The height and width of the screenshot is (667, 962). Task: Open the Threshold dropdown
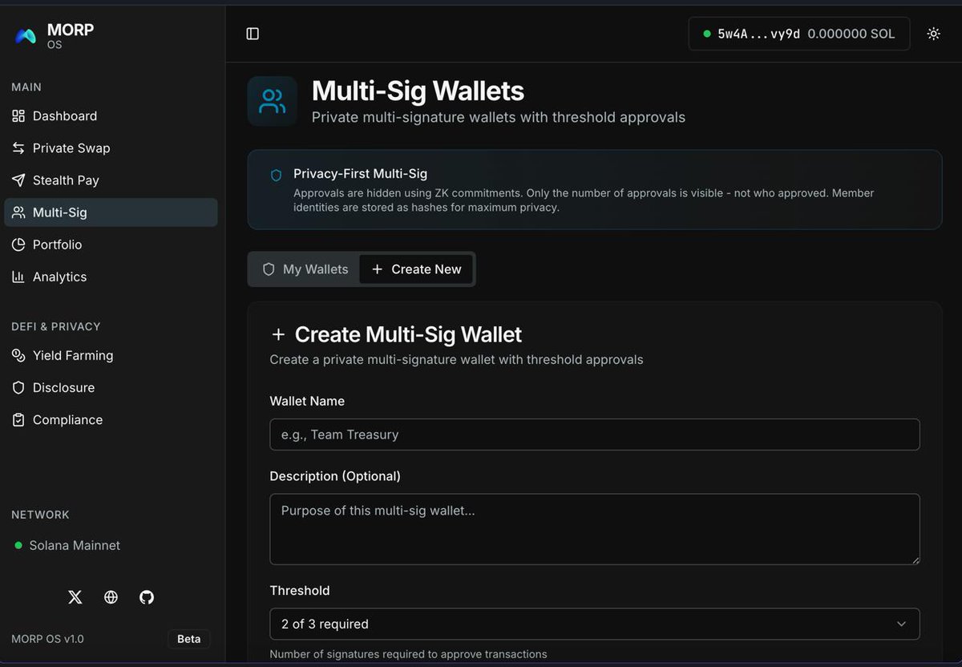(595, 624)
